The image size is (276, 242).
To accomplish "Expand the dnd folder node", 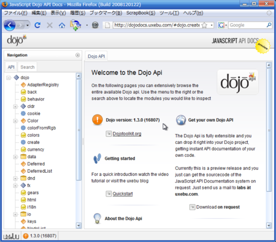I will 15,178.
